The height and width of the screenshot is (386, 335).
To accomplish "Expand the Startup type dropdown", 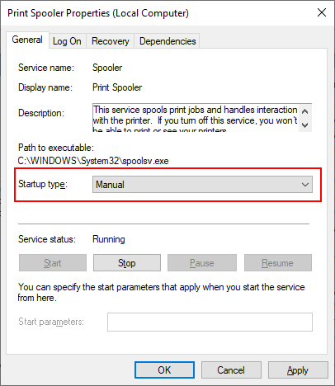I will pos(202,185).
